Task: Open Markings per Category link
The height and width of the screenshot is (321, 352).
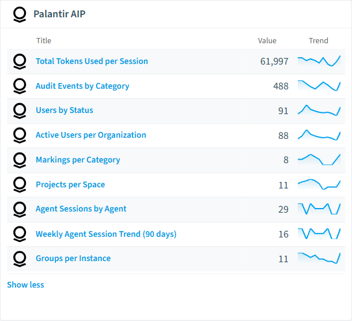Action: (x=78, y=160)
